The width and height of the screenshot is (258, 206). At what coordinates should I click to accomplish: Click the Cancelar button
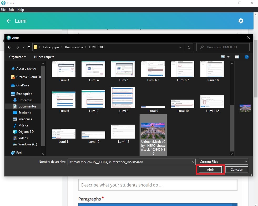click(x=236, y=170)
